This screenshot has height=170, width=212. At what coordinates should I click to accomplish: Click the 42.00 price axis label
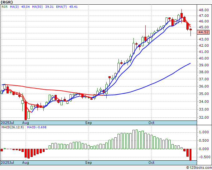(x=204, y=46)
